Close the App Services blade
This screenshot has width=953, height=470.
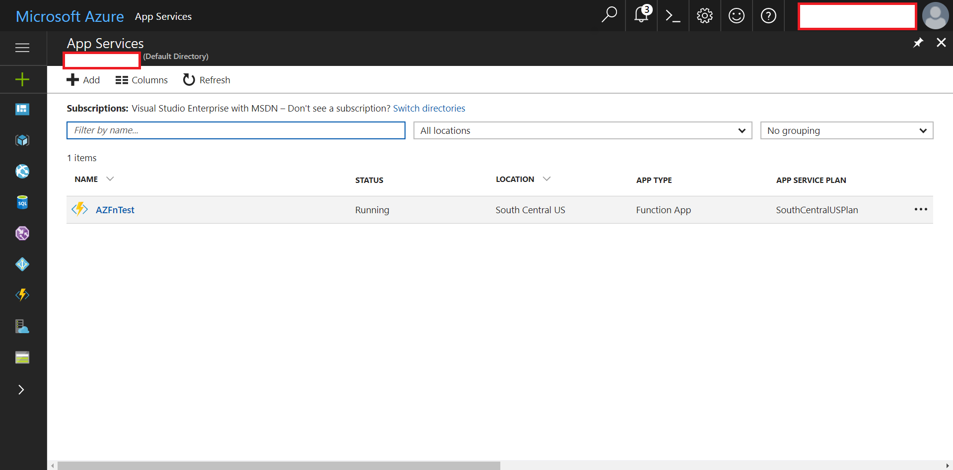click(x=941, y=43)
